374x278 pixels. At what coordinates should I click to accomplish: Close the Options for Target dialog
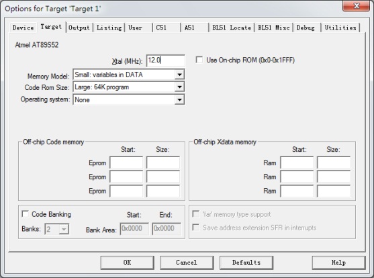[x=356, y=6]
